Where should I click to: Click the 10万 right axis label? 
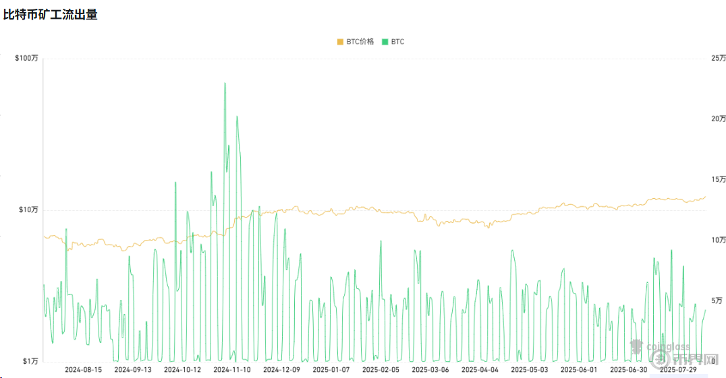(718, 240)
